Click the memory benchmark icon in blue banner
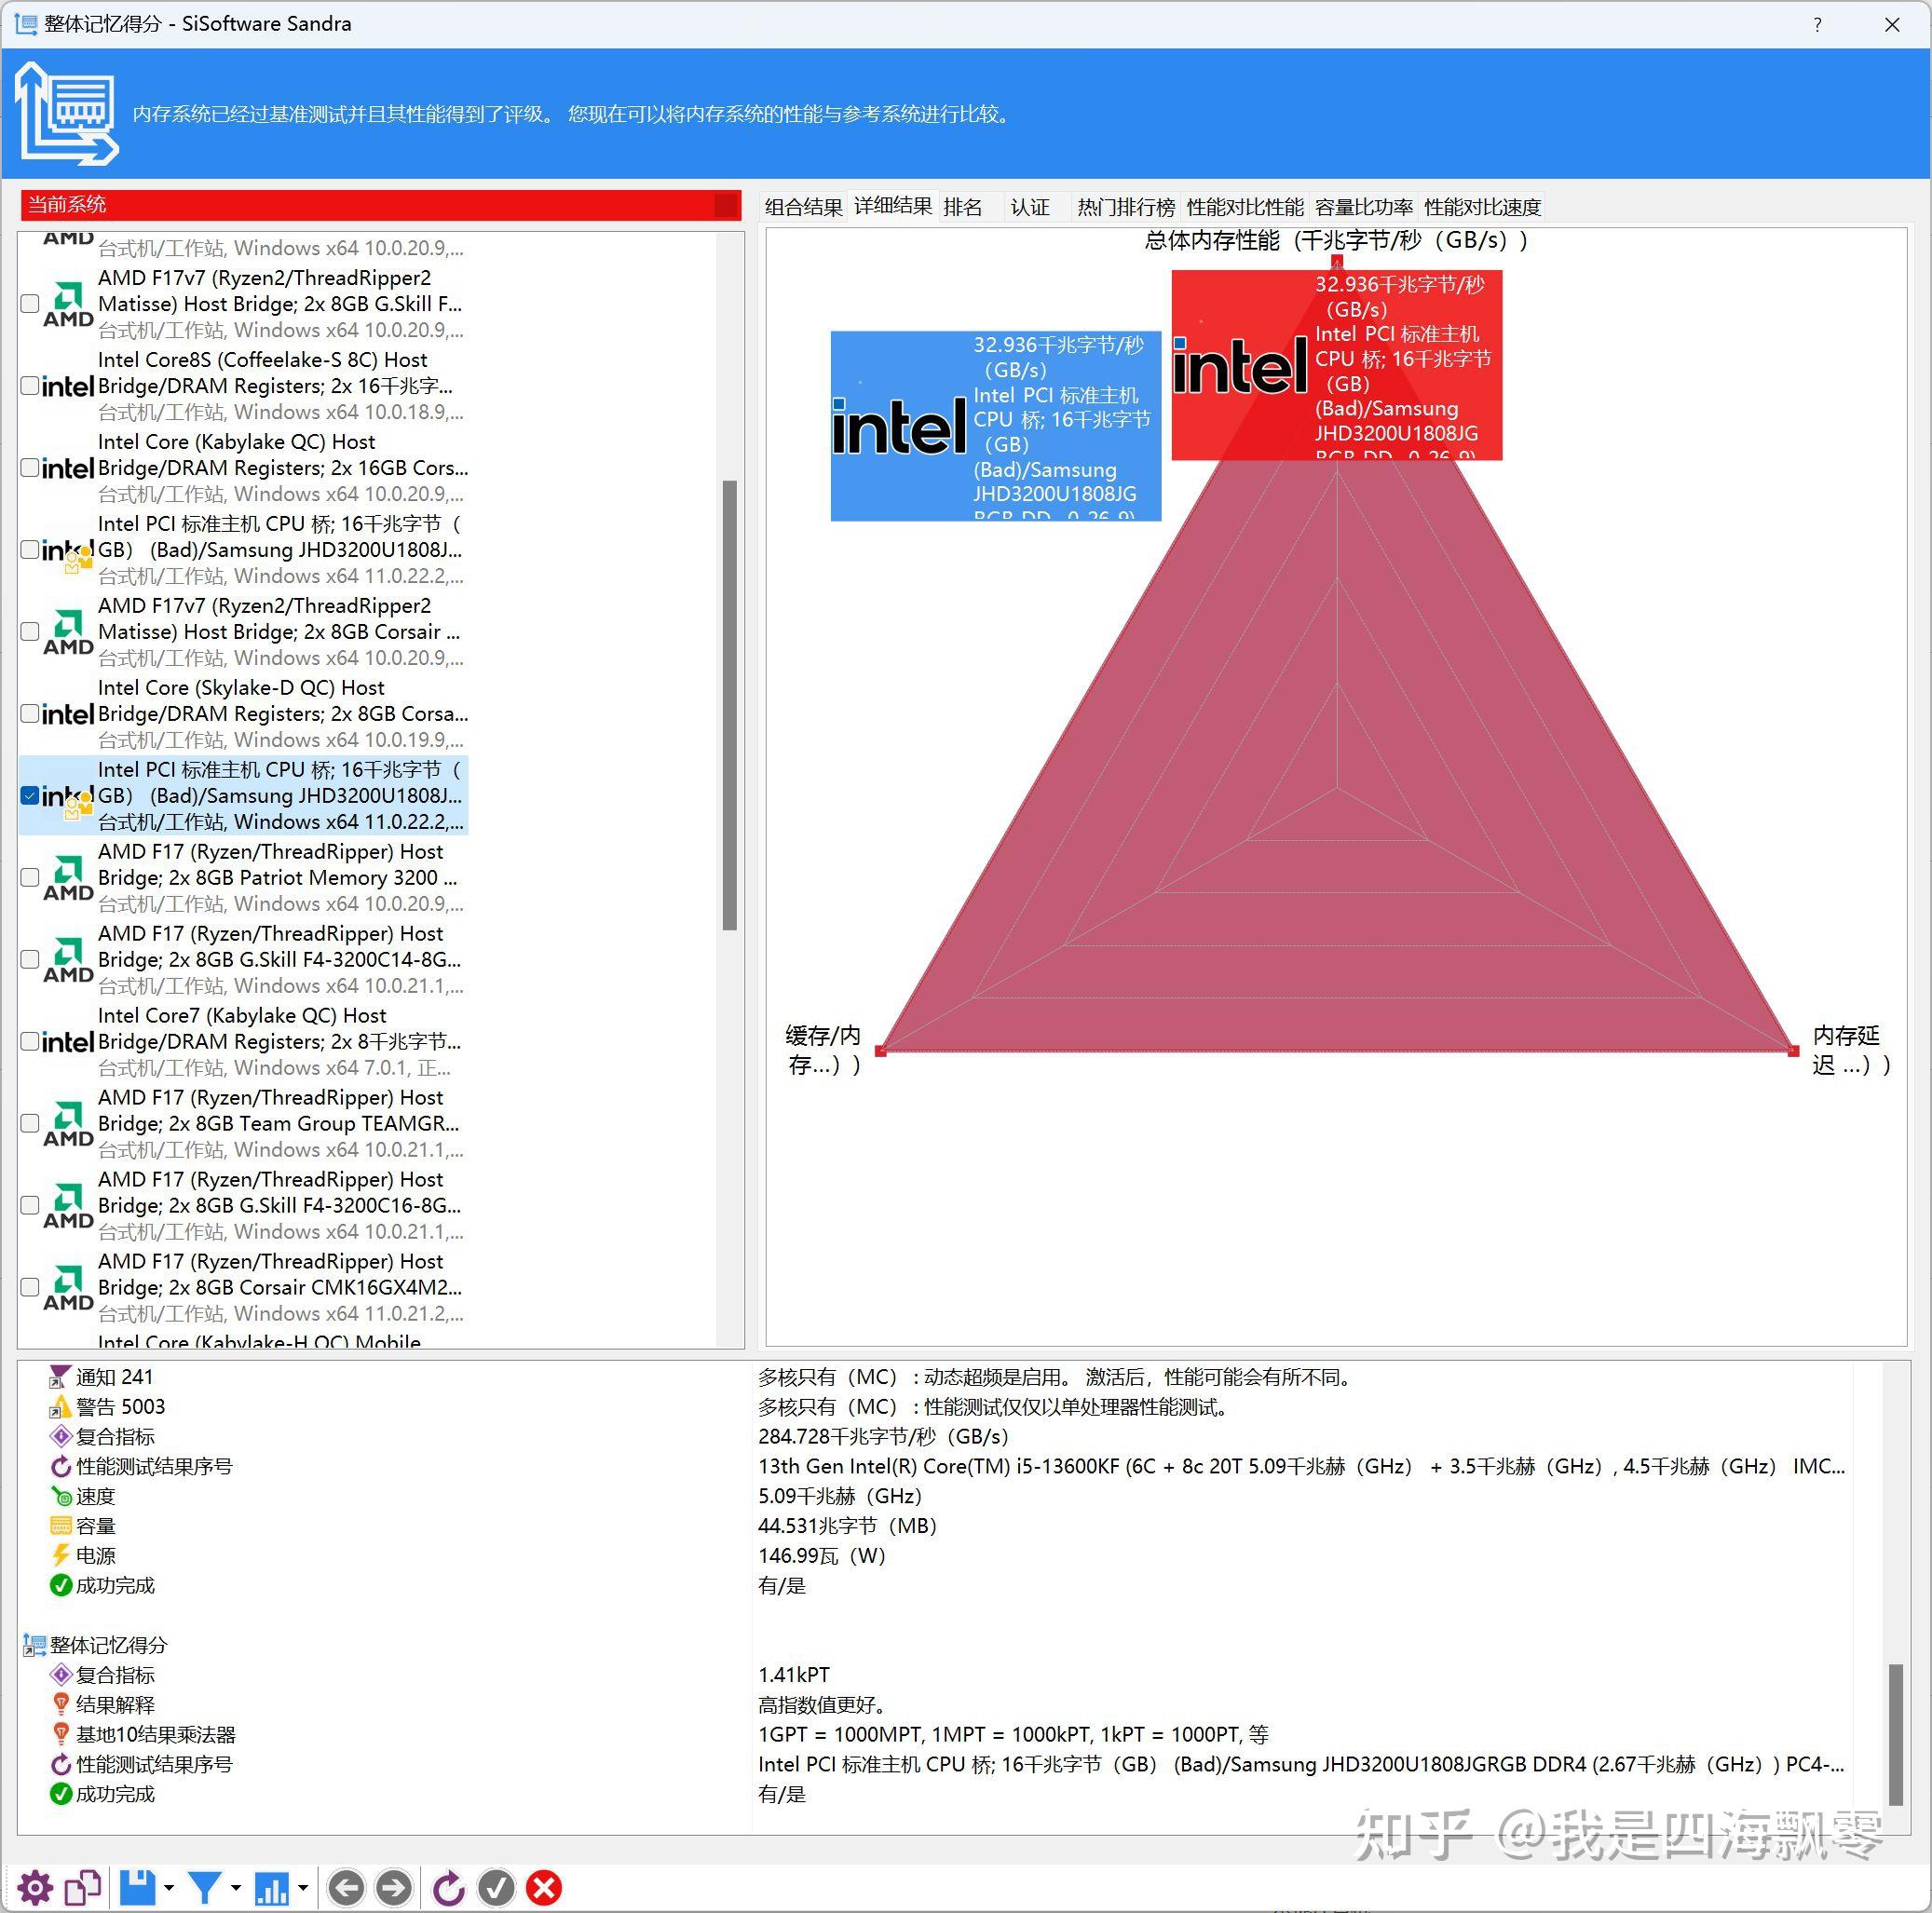1932x1913 pixels. point(65,113)
